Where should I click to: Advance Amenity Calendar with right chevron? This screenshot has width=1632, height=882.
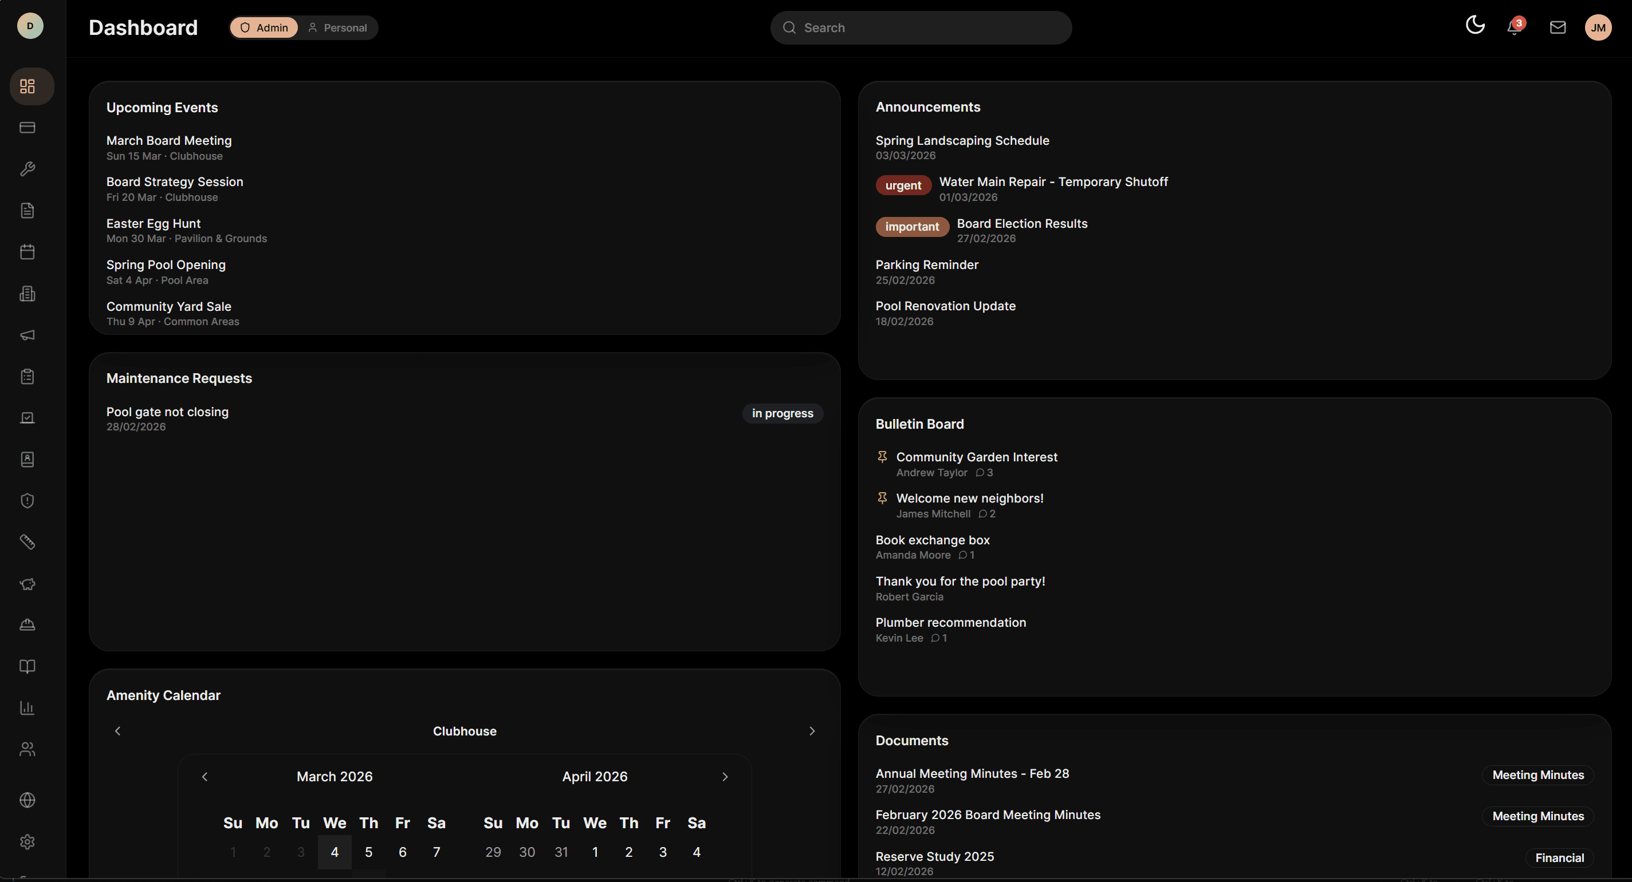[812, 731]
